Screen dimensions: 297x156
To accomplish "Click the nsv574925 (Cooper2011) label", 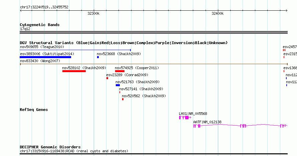I will (x=137, y=68).
